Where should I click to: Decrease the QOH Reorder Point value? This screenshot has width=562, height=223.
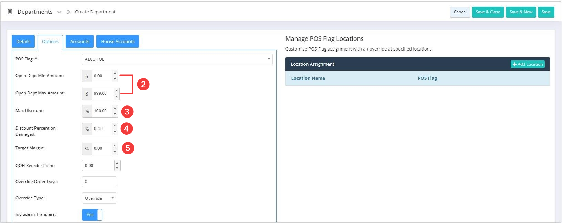click(x=117, y=168)
